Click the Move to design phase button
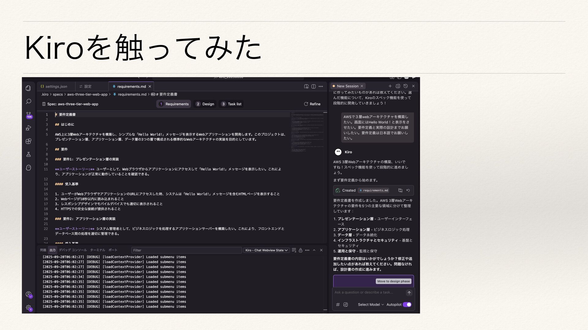The width and height of the screenshot is (588, 330). pyautogui.click(x=393, y=281)
